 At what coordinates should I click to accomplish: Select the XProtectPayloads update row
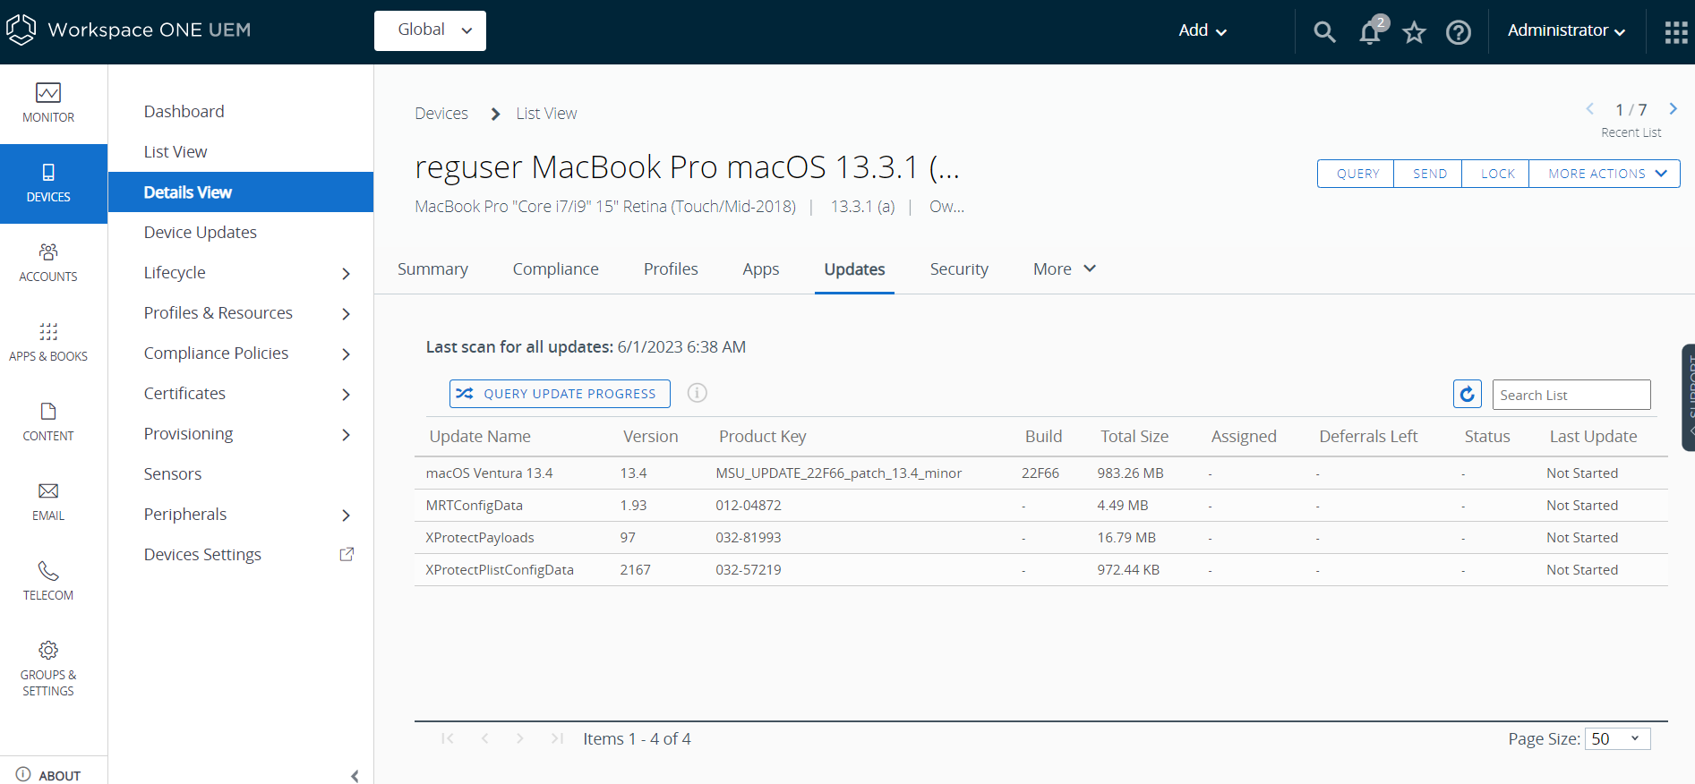click(x=1041, y=538)
